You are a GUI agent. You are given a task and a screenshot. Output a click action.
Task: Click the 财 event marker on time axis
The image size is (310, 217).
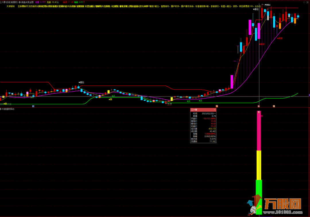pos(33,106)
